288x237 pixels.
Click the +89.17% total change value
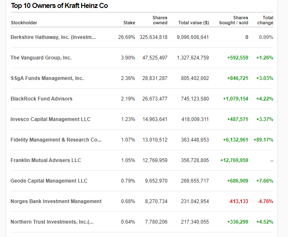tap(263, 140)
